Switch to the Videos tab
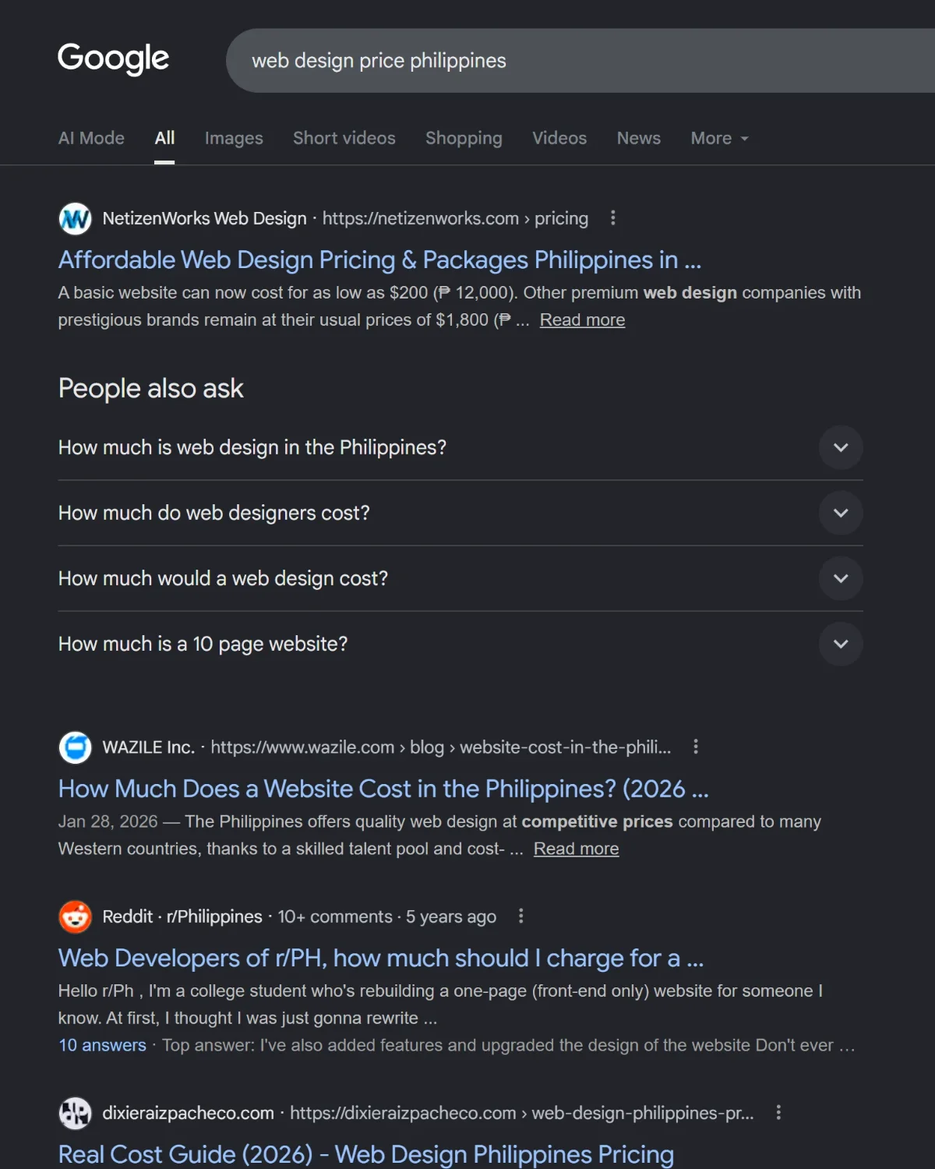 (559, 138)
